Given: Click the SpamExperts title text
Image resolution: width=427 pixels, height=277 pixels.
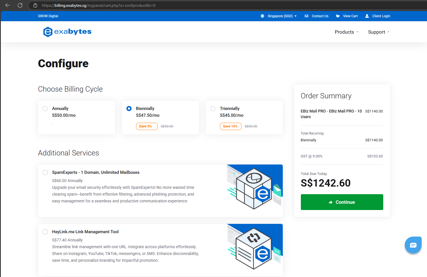Looking at the screenshot, I should tap(96, 172).
